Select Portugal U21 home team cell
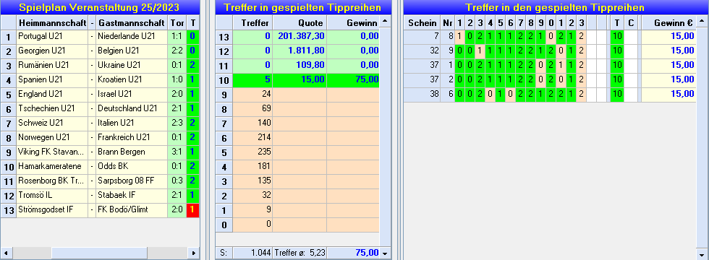 [x=52, y=37]
